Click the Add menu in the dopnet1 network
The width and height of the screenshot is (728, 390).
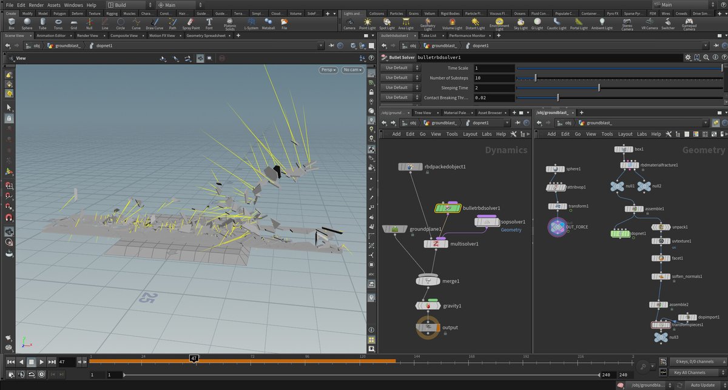396,134
